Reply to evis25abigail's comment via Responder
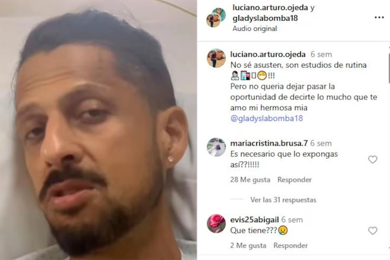The image size is (390, 260). click(x=290, y=246)
